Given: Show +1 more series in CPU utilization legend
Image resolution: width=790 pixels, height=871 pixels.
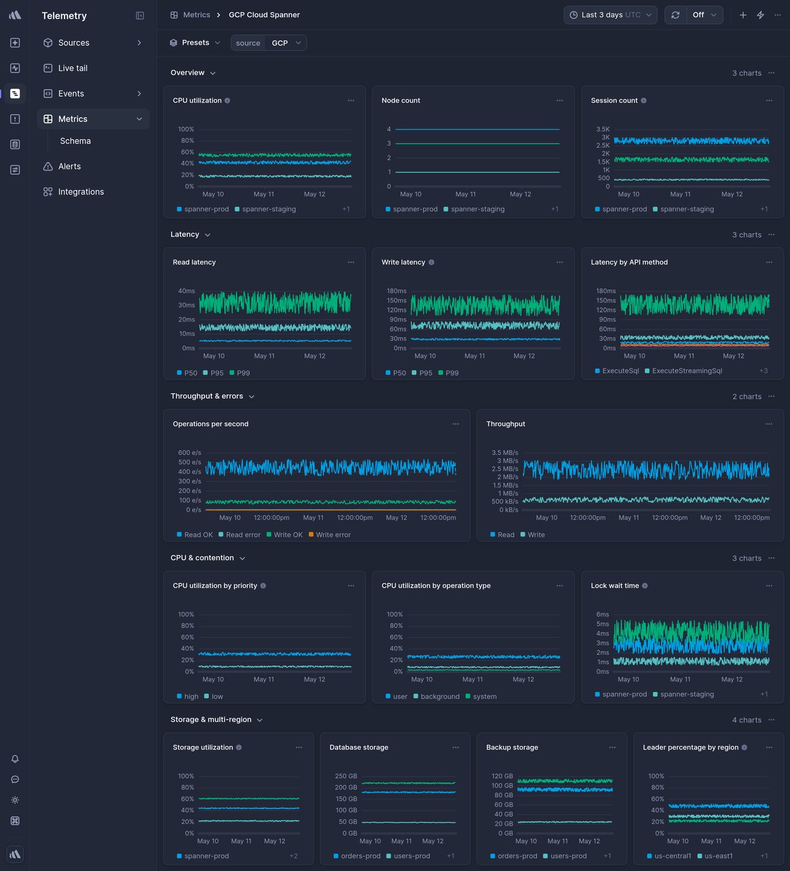Looking at the screenshot, I should [346, 209].
